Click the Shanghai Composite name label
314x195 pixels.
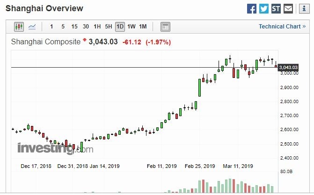pyautogui.click(x=46, y=42)
